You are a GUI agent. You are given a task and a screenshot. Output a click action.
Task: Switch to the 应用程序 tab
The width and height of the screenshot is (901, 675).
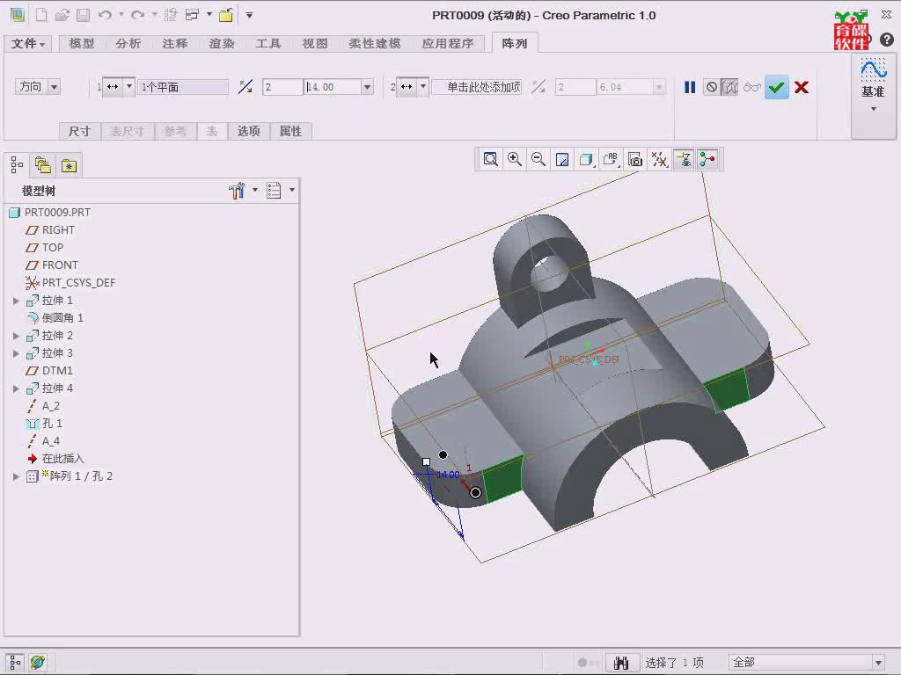click(448, 44)
